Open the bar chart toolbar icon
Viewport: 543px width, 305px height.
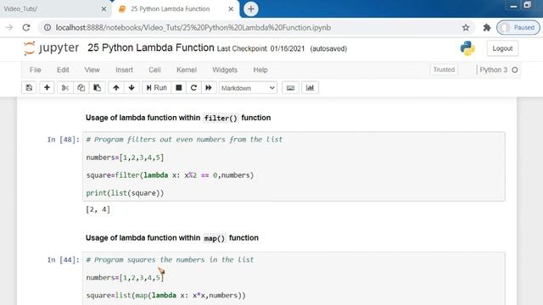310,88
